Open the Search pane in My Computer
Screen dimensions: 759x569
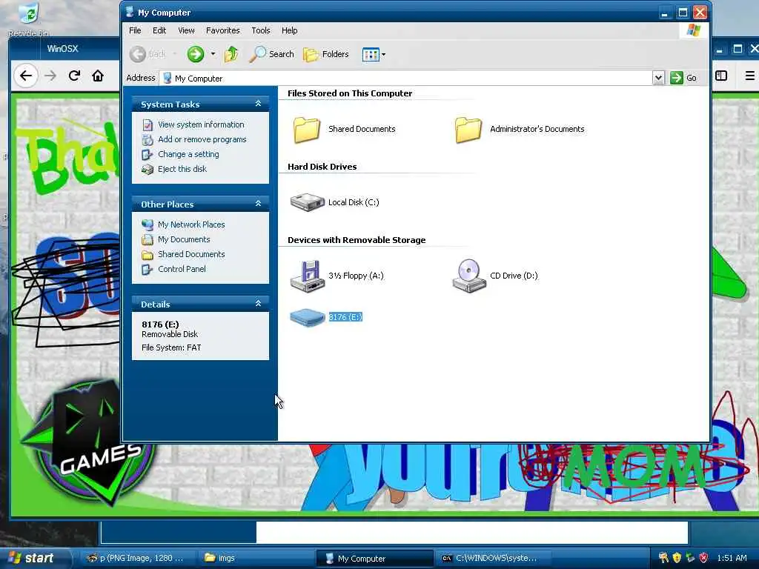point(271,54)
